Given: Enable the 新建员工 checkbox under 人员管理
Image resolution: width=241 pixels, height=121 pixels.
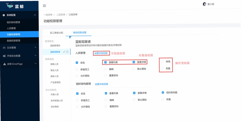Looking at the screenshot, I should tap(77, 70).
